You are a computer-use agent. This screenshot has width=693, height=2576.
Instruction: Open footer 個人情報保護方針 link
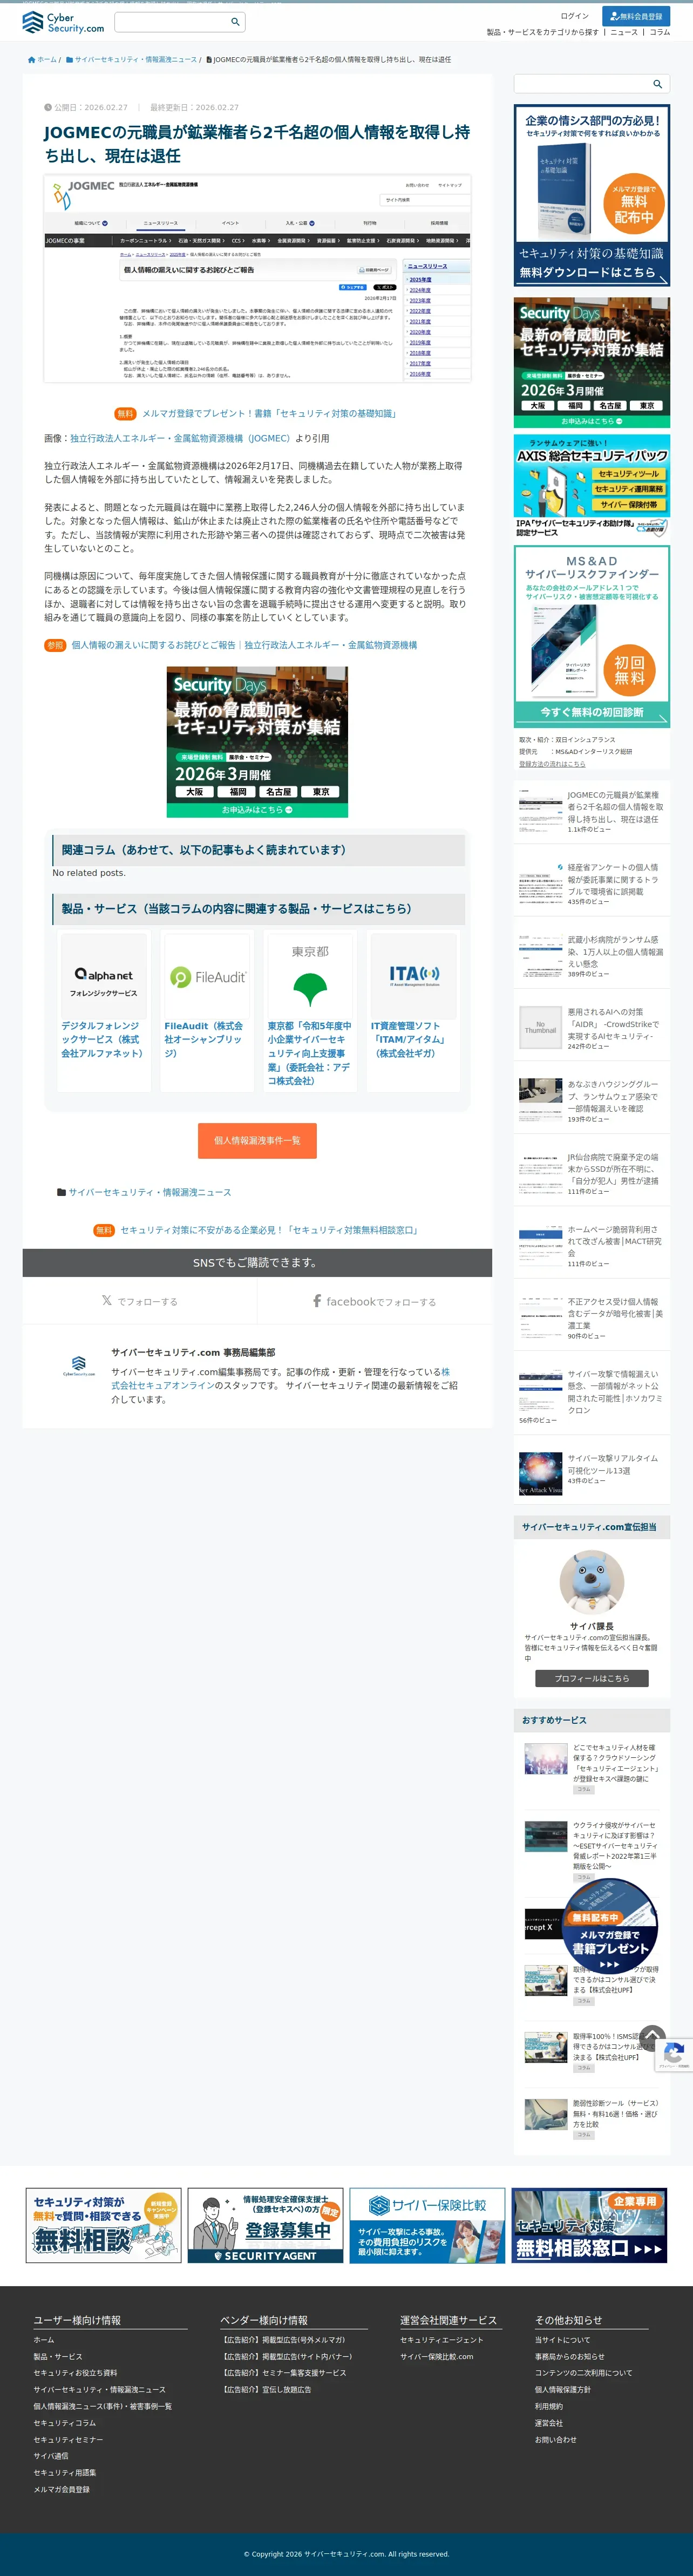(x=563, y=2390)
